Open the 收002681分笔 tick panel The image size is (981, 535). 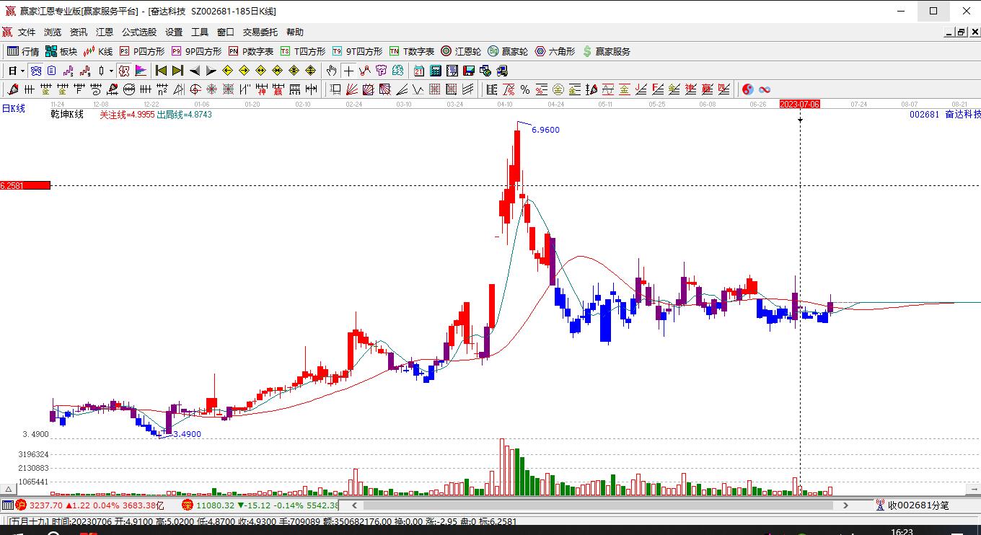click(x=912, y=505)
